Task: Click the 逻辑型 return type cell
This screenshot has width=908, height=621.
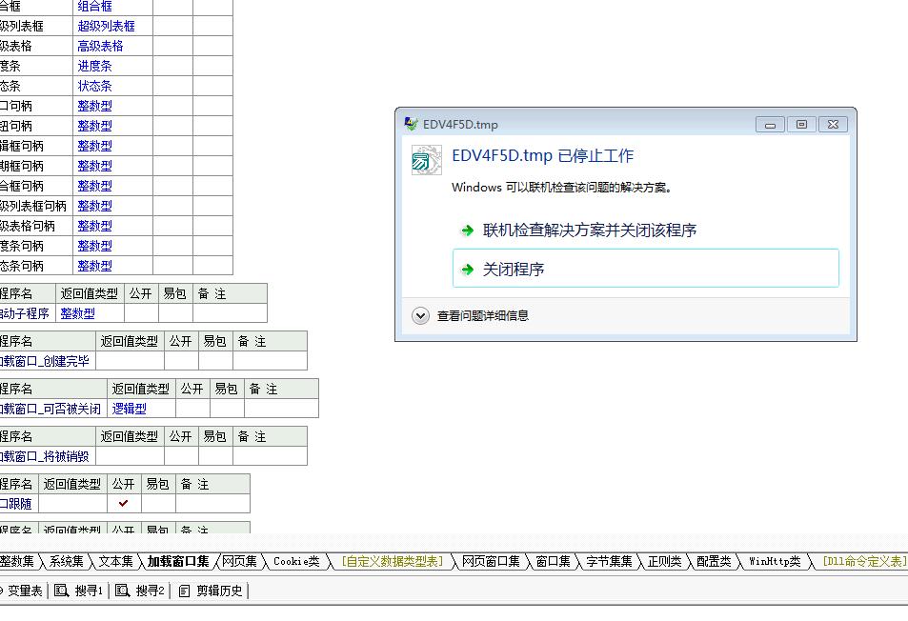Action: 130,409
